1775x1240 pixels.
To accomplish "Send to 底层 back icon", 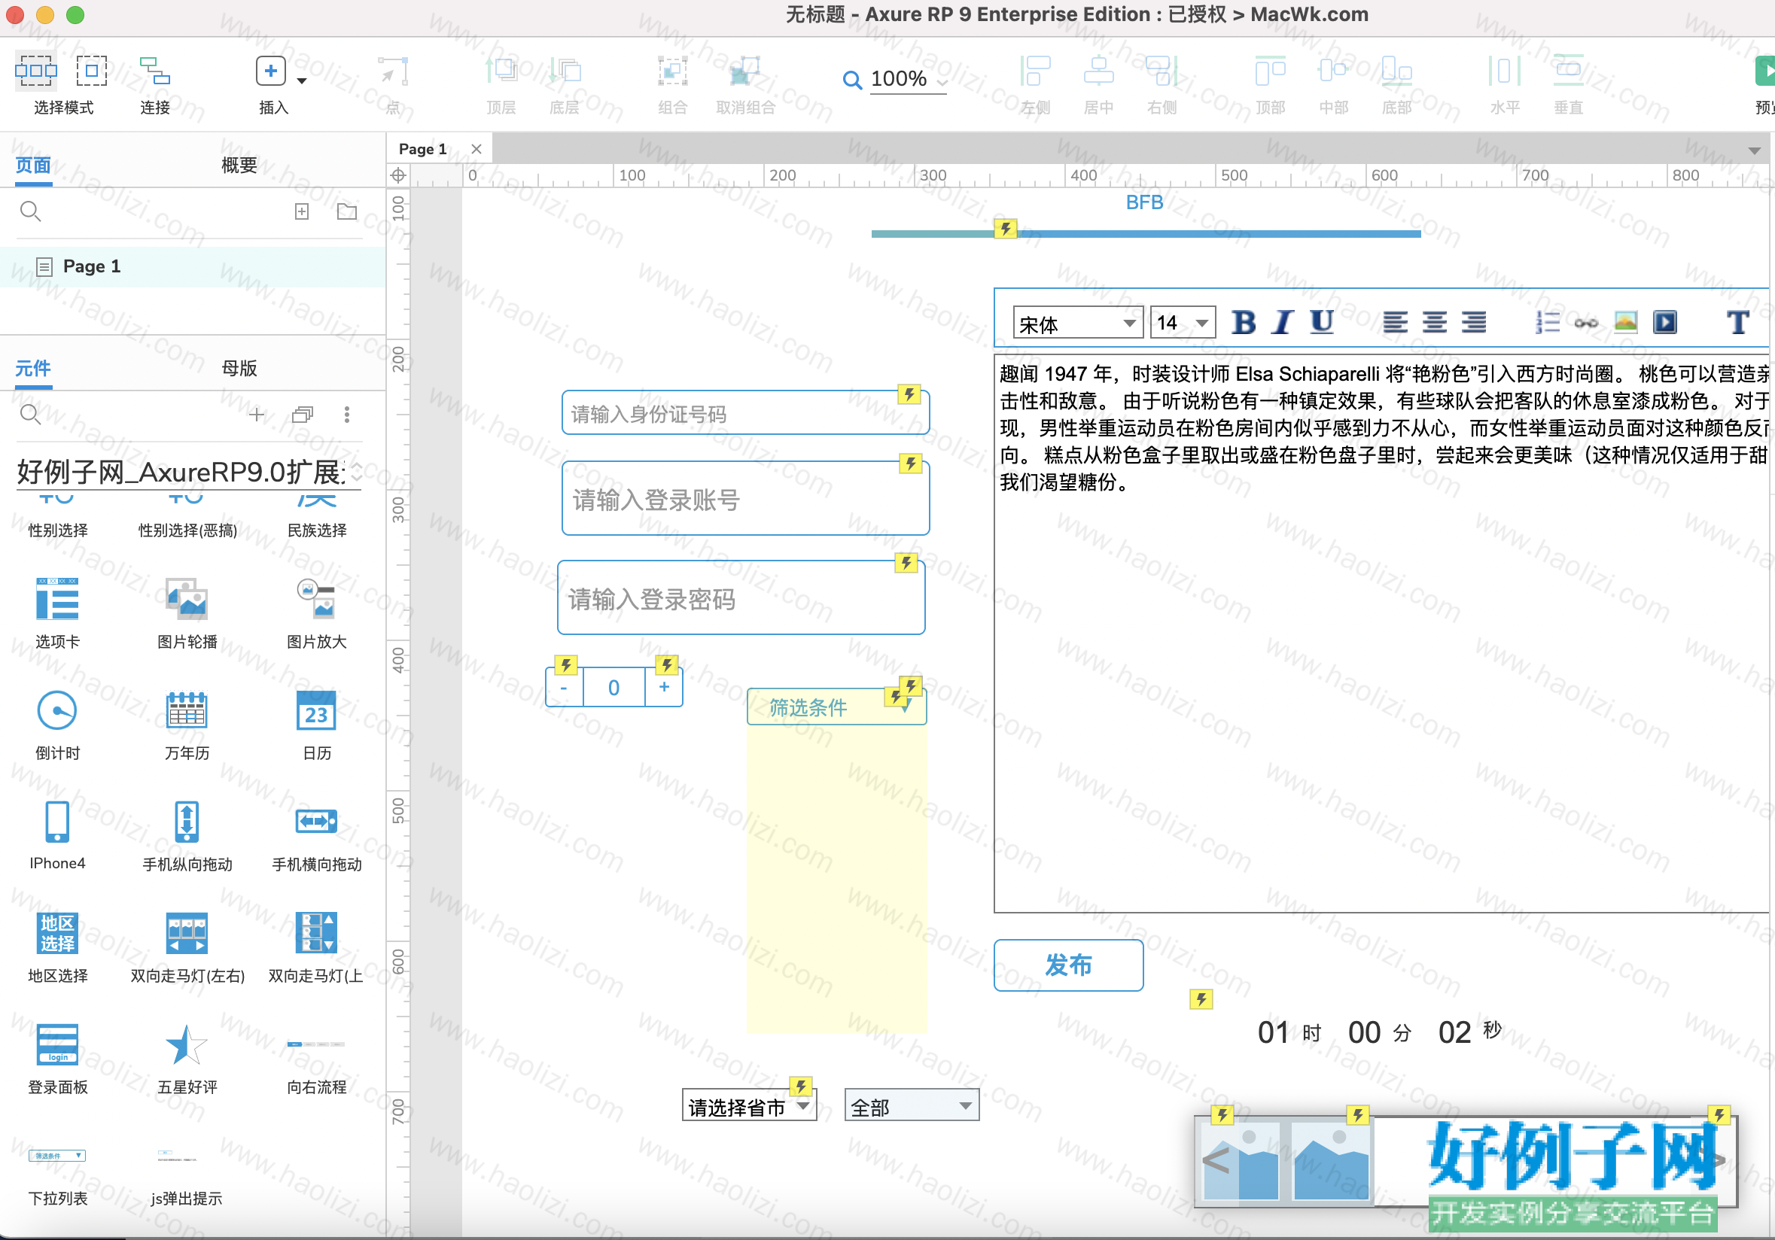I will point(565,71).
